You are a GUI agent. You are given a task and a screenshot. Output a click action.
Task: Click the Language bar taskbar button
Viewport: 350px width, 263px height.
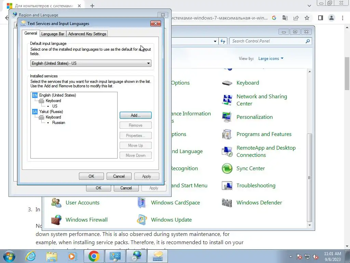(x=158, y=256)
